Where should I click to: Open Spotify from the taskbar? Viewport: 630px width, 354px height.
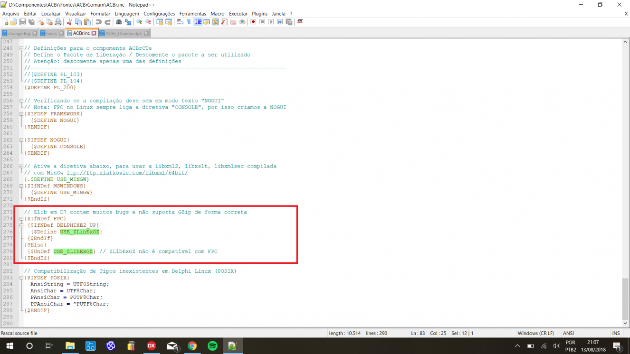tap(213, 346)
